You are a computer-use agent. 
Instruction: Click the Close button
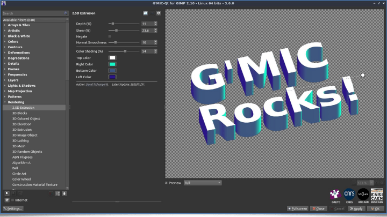tap(319, 208)
